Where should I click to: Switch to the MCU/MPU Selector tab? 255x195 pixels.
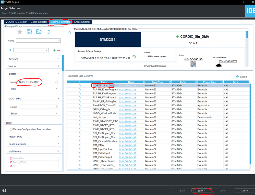(x=16, y=22)
